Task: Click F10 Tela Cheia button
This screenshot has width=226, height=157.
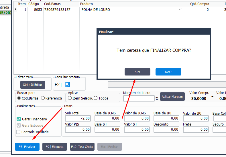Action: (82, 147)
